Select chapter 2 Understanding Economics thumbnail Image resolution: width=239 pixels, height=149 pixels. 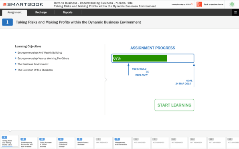click(28, 143)
